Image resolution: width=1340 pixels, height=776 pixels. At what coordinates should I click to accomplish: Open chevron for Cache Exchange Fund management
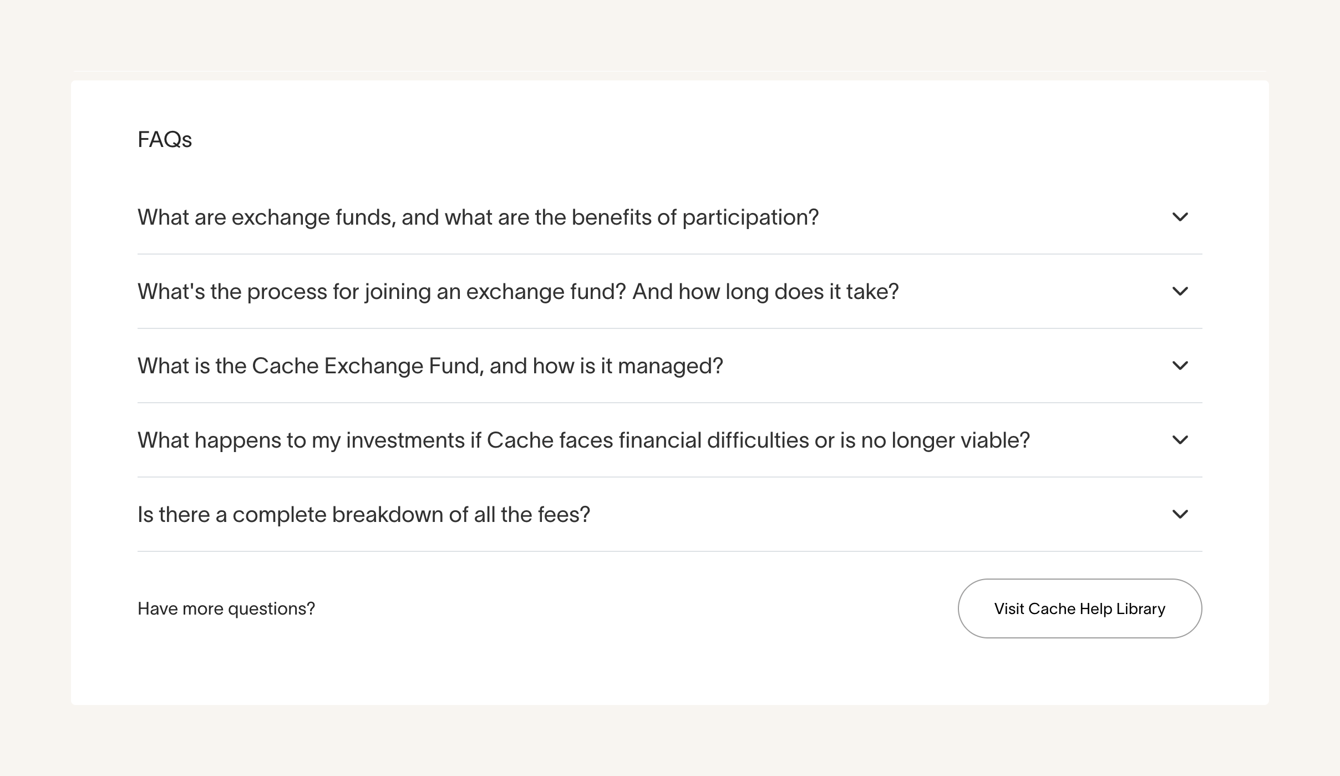click(x=1180, y=366)
